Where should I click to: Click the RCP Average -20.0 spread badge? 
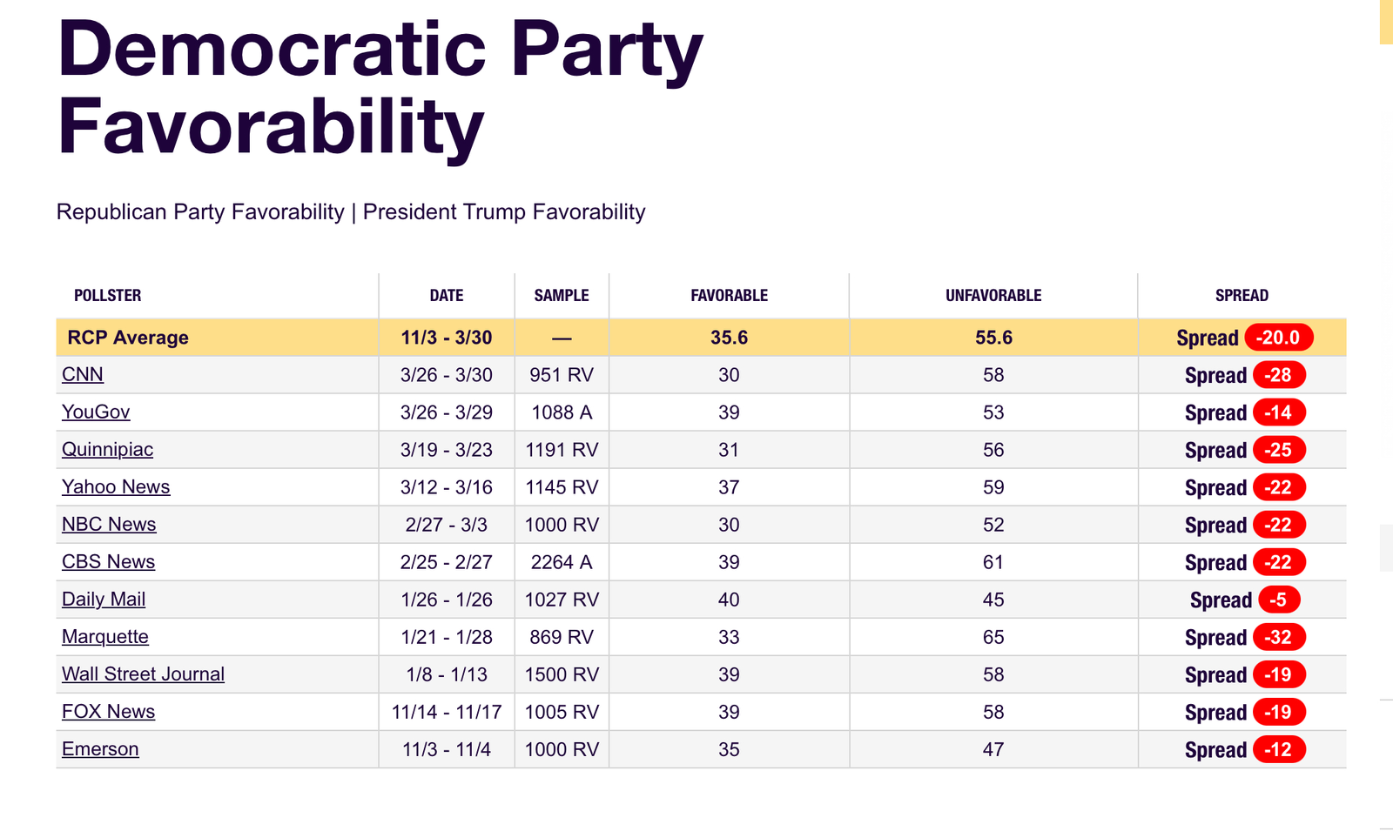click(1278, 338)
